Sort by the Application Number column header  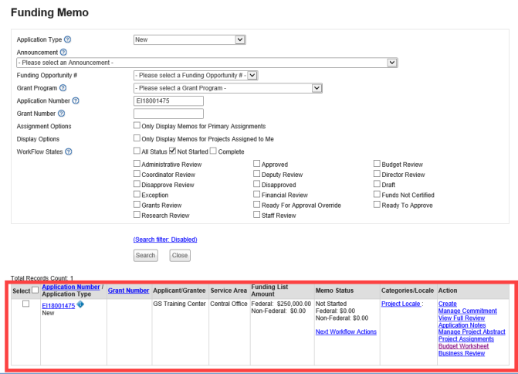[x=70, y=287]
